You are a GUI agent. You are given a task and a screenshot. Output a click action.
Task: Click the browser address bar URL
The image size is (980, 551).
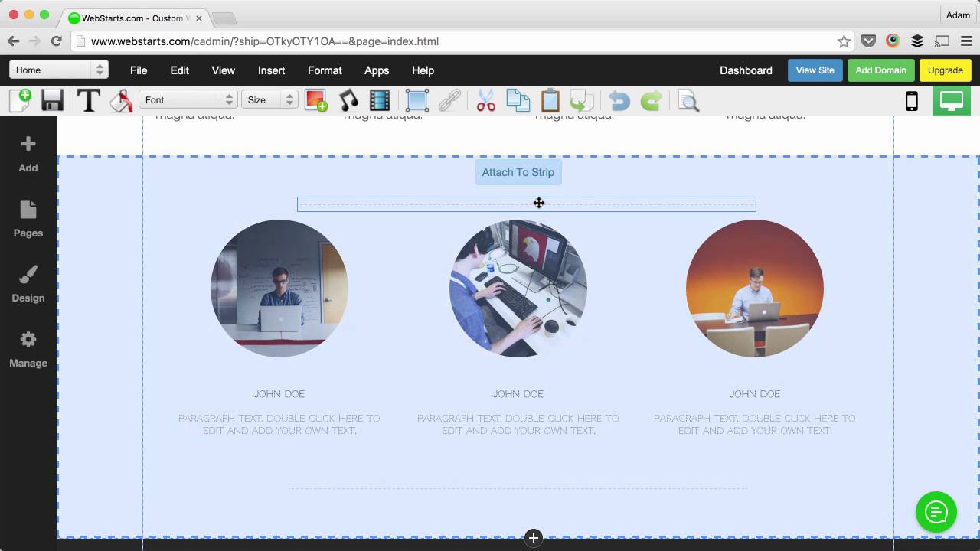[264, 41]
